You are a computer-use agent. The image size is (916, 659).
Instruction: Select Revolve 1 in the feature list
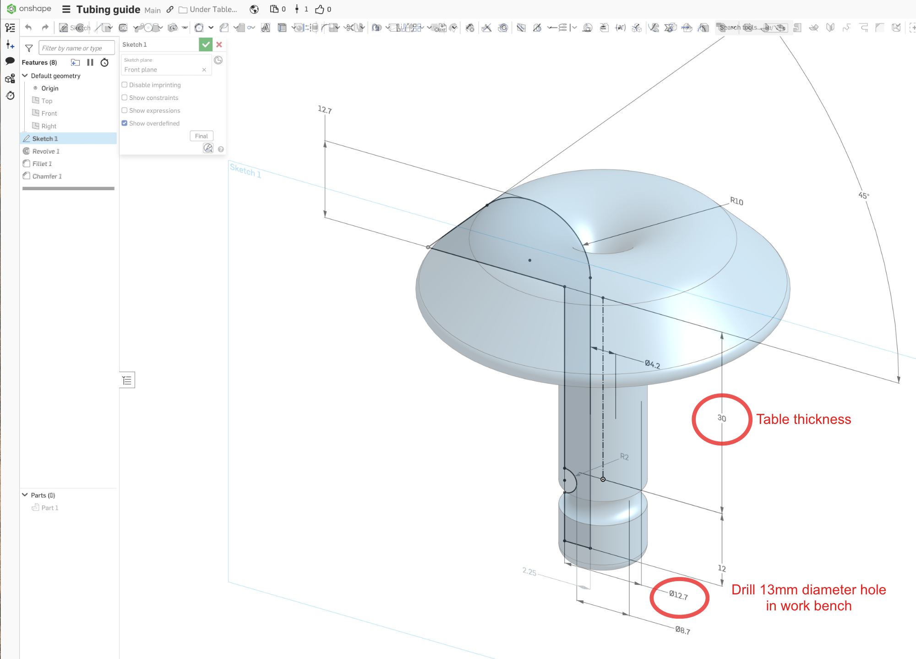click(x=69, y=151)
